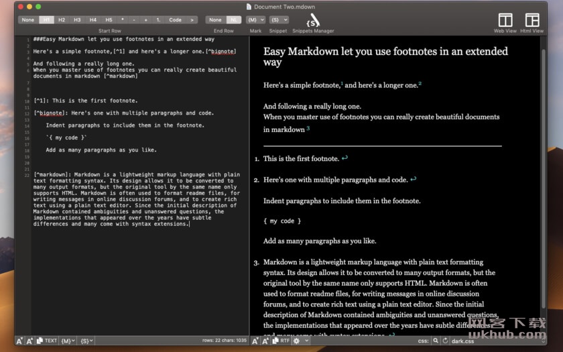The height and width of the screenshot is (352, 563).
Task: Toggle H4 heading for start row
Action: pos(93,19)
